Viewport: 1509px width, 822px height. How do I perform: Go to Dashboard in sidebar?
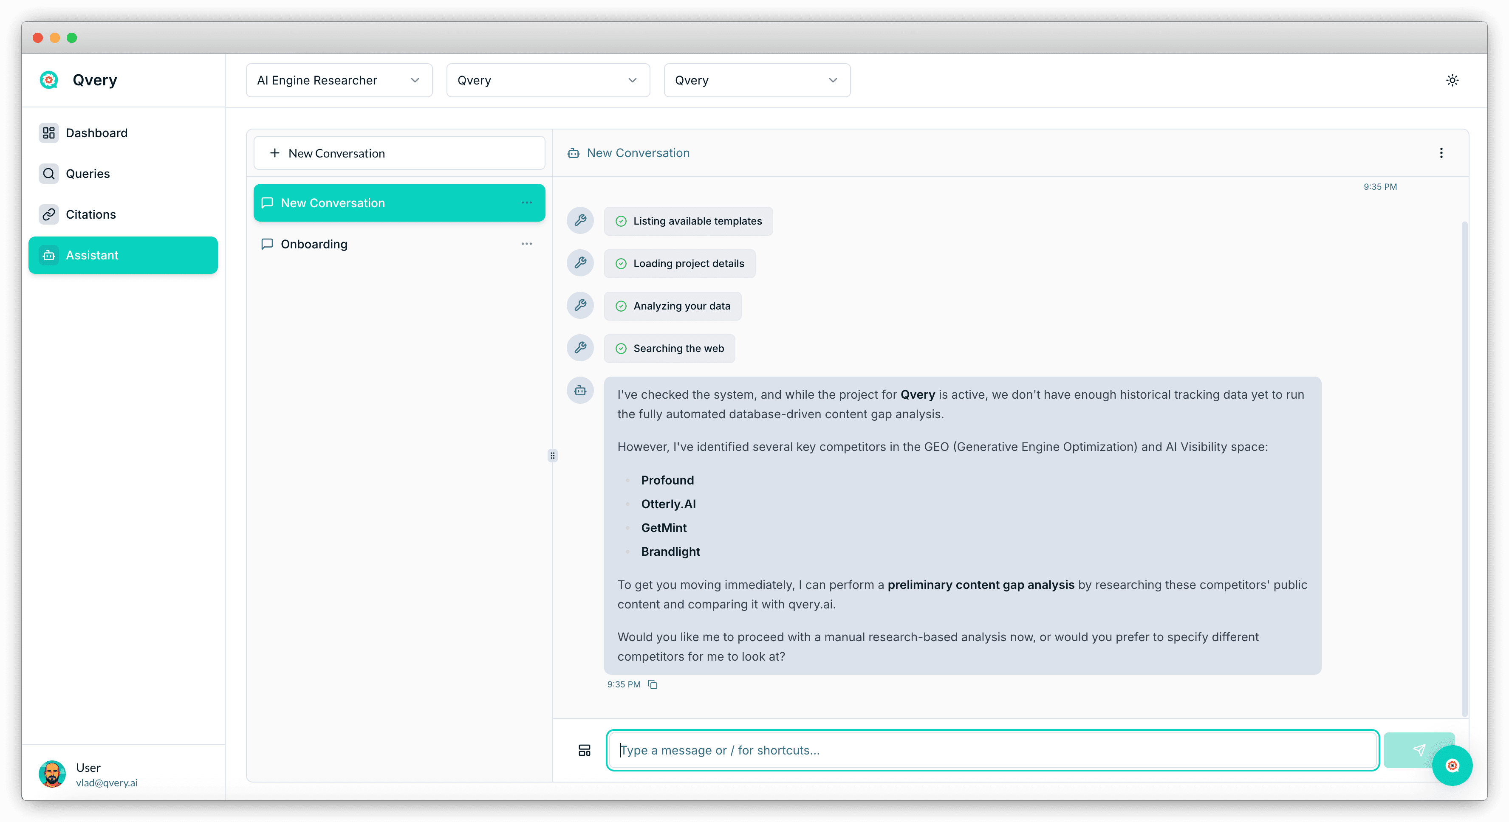(97, 133)
